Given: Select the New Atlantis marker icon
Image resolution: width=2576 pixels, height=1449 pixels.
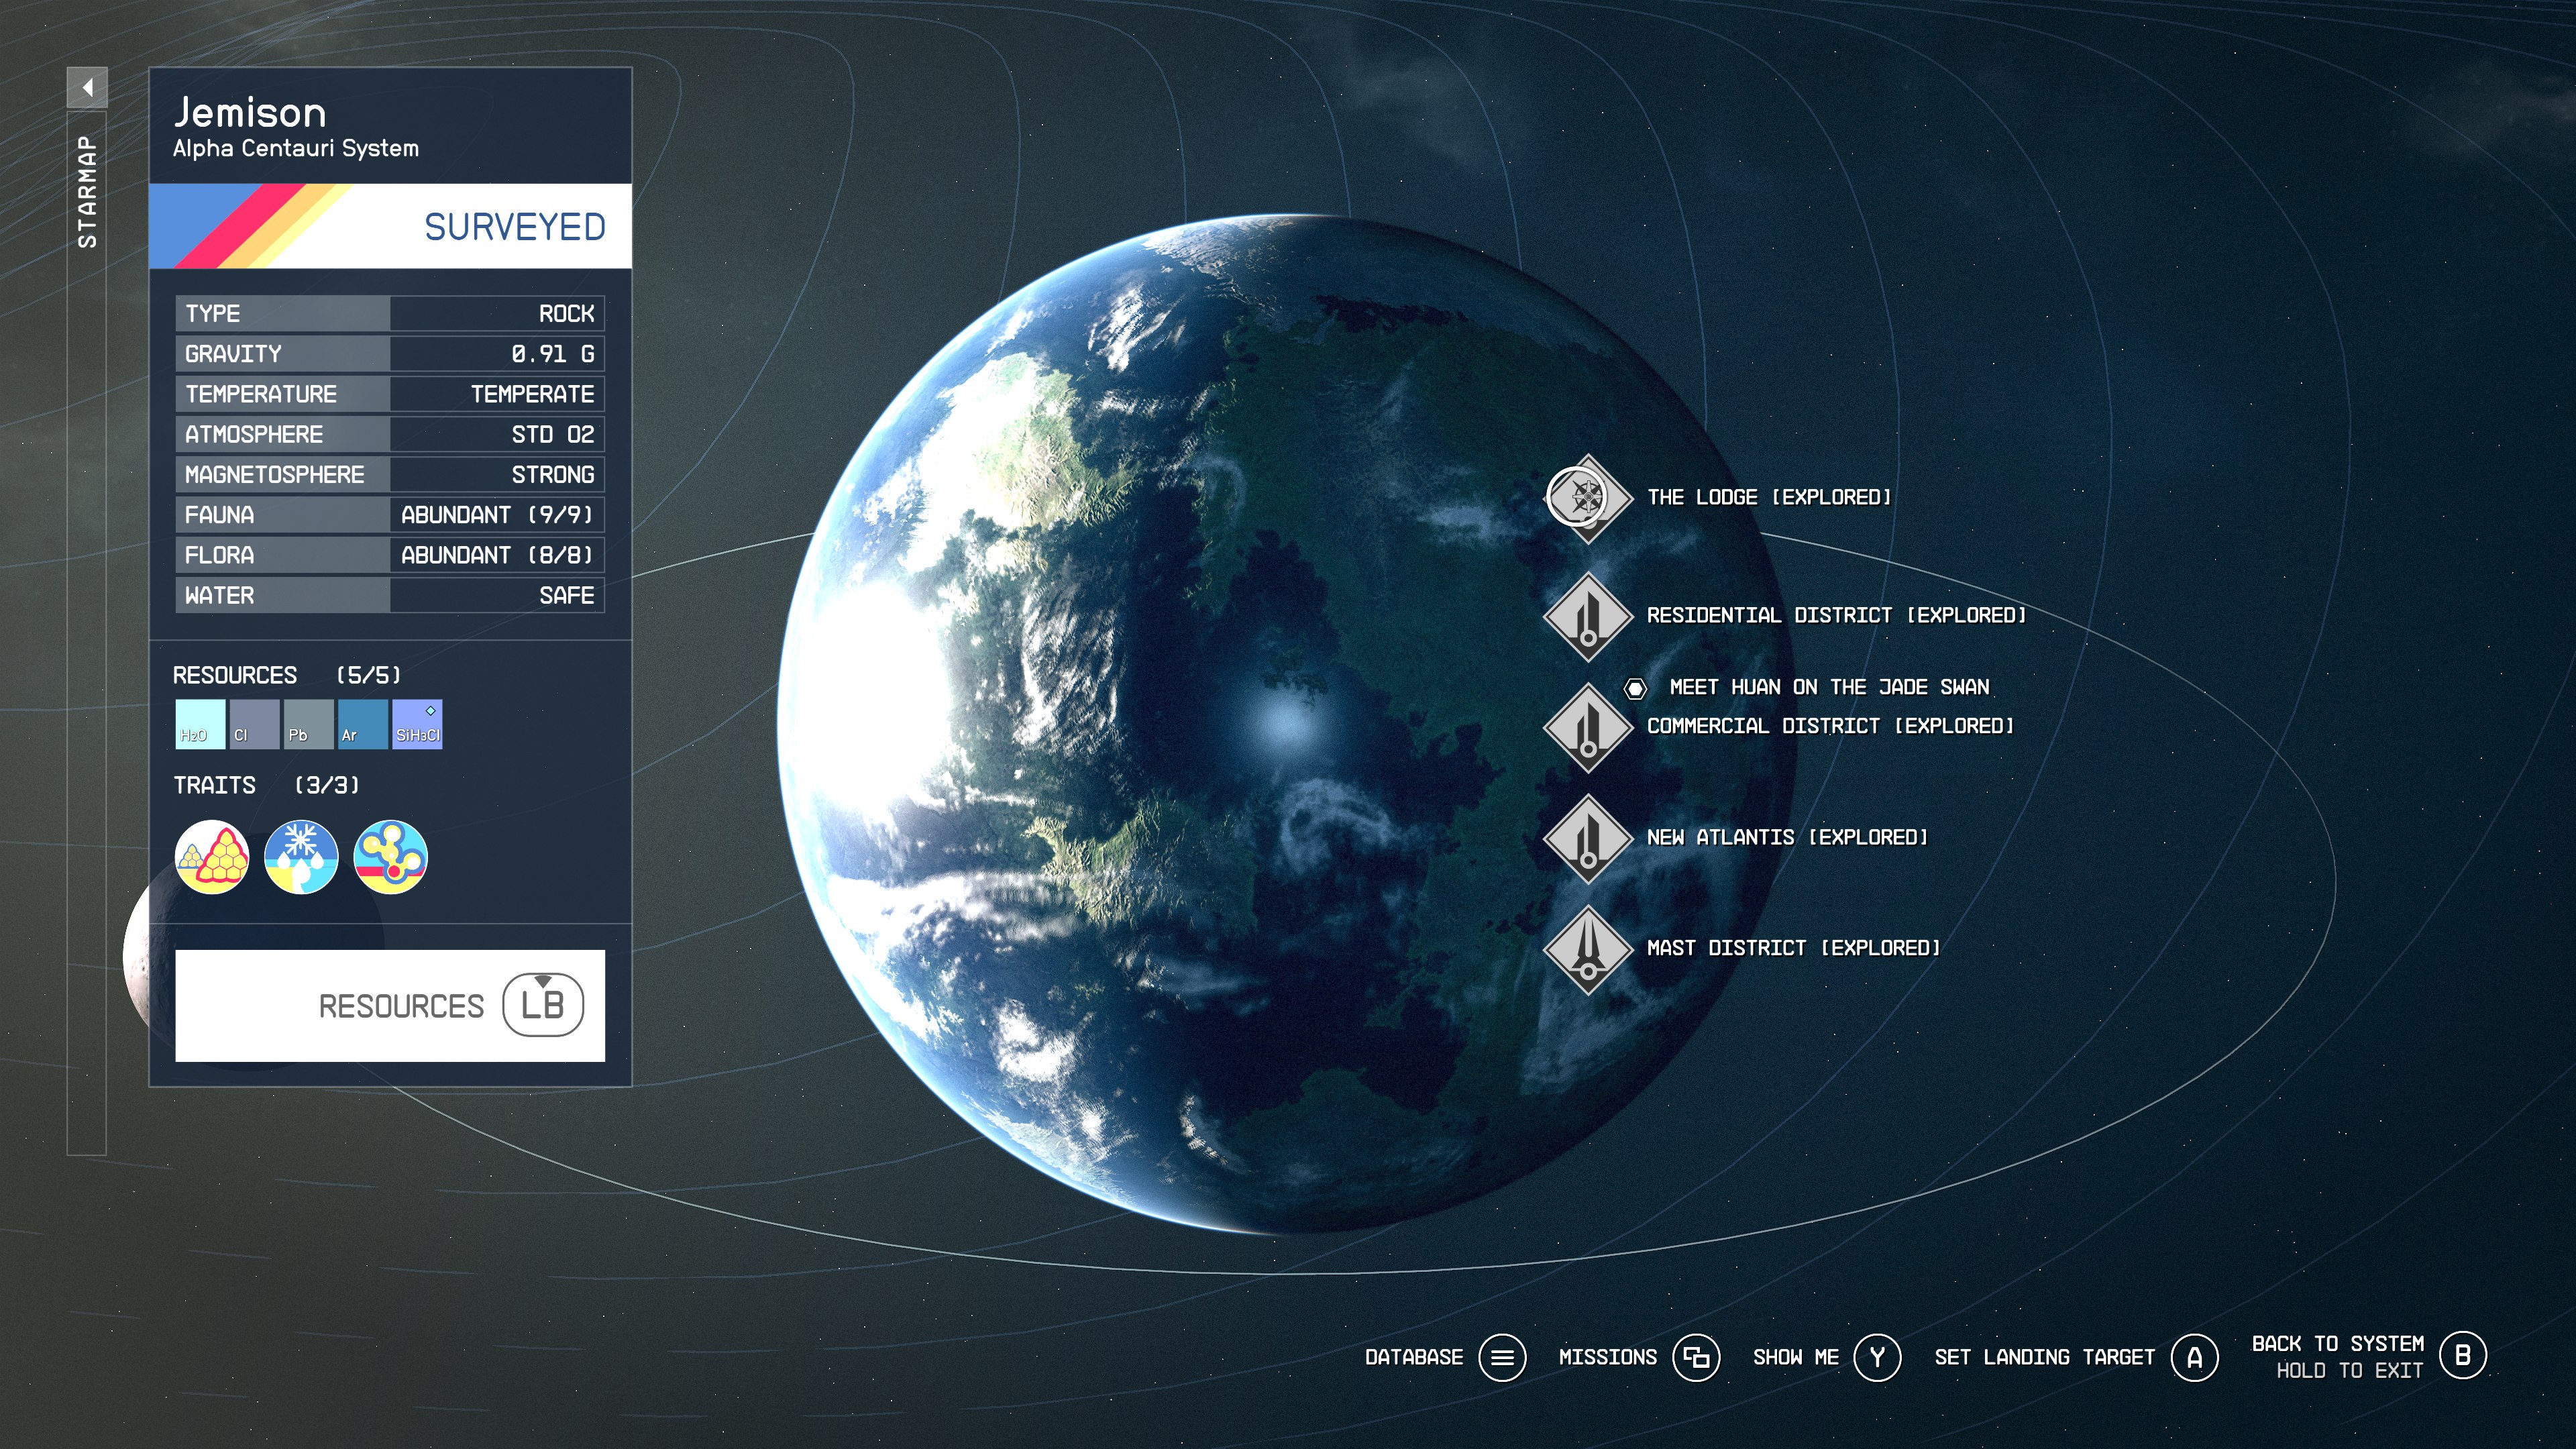Looking at the screenshot, I should (1587, 838).
